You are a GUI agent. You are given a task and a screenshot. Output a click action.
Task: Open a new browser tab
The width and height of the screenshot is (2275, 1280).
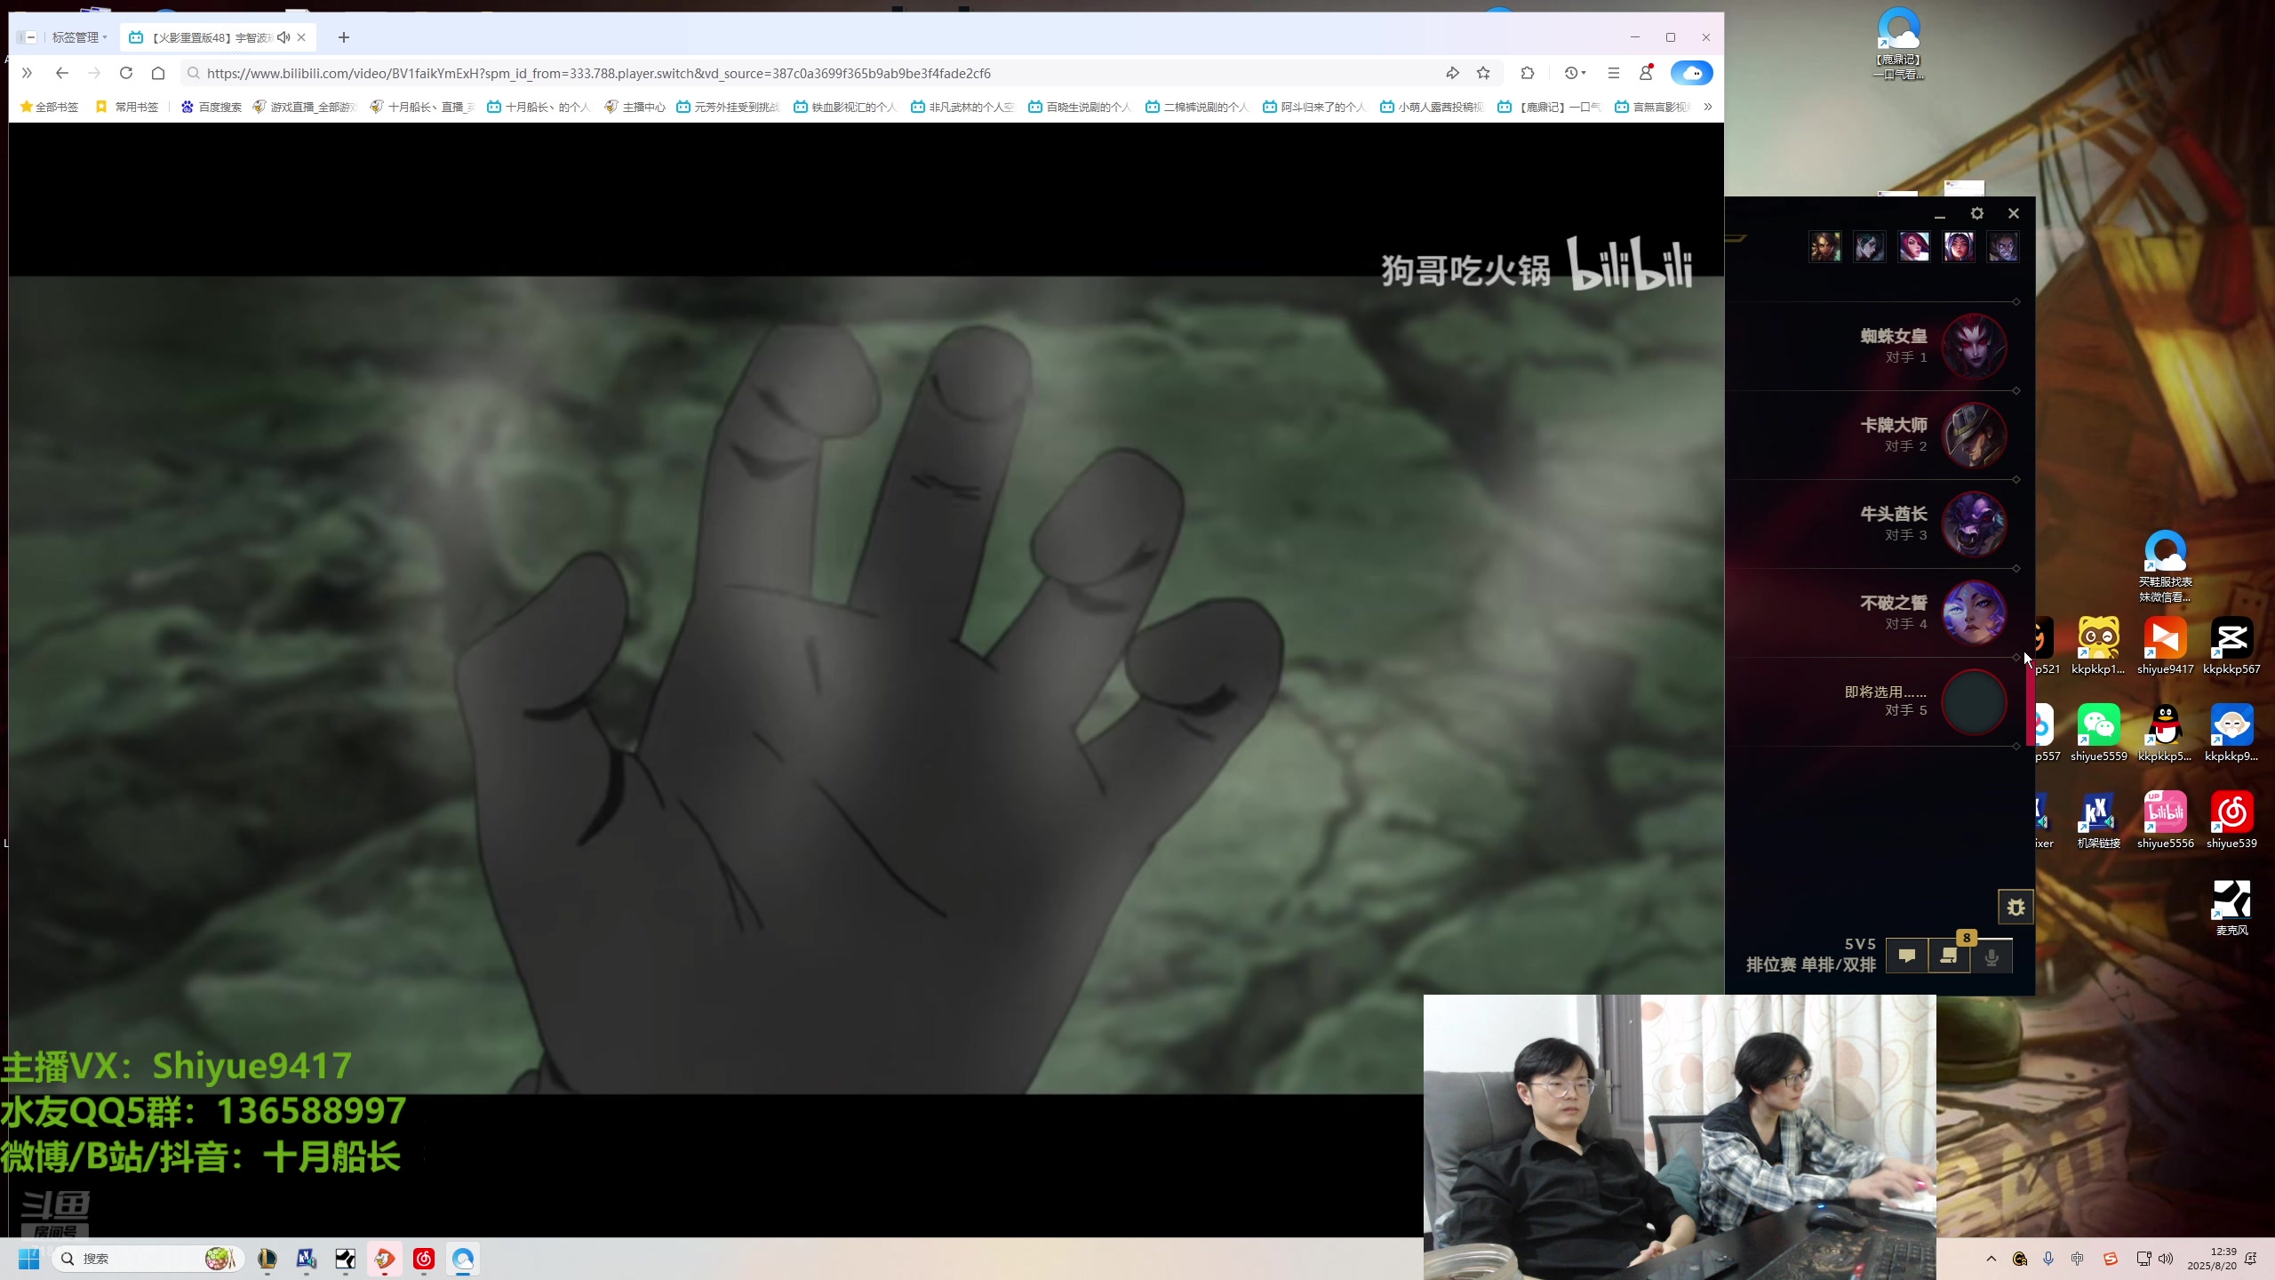[344, 37]
